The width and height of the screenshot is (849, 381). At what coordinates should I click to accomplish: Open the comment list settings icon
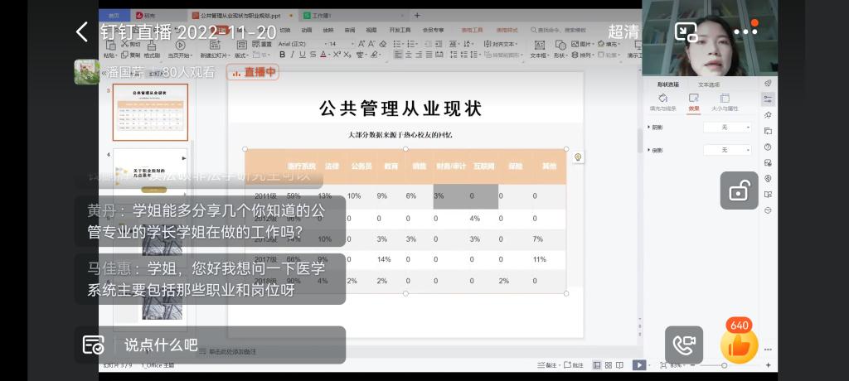93,345
